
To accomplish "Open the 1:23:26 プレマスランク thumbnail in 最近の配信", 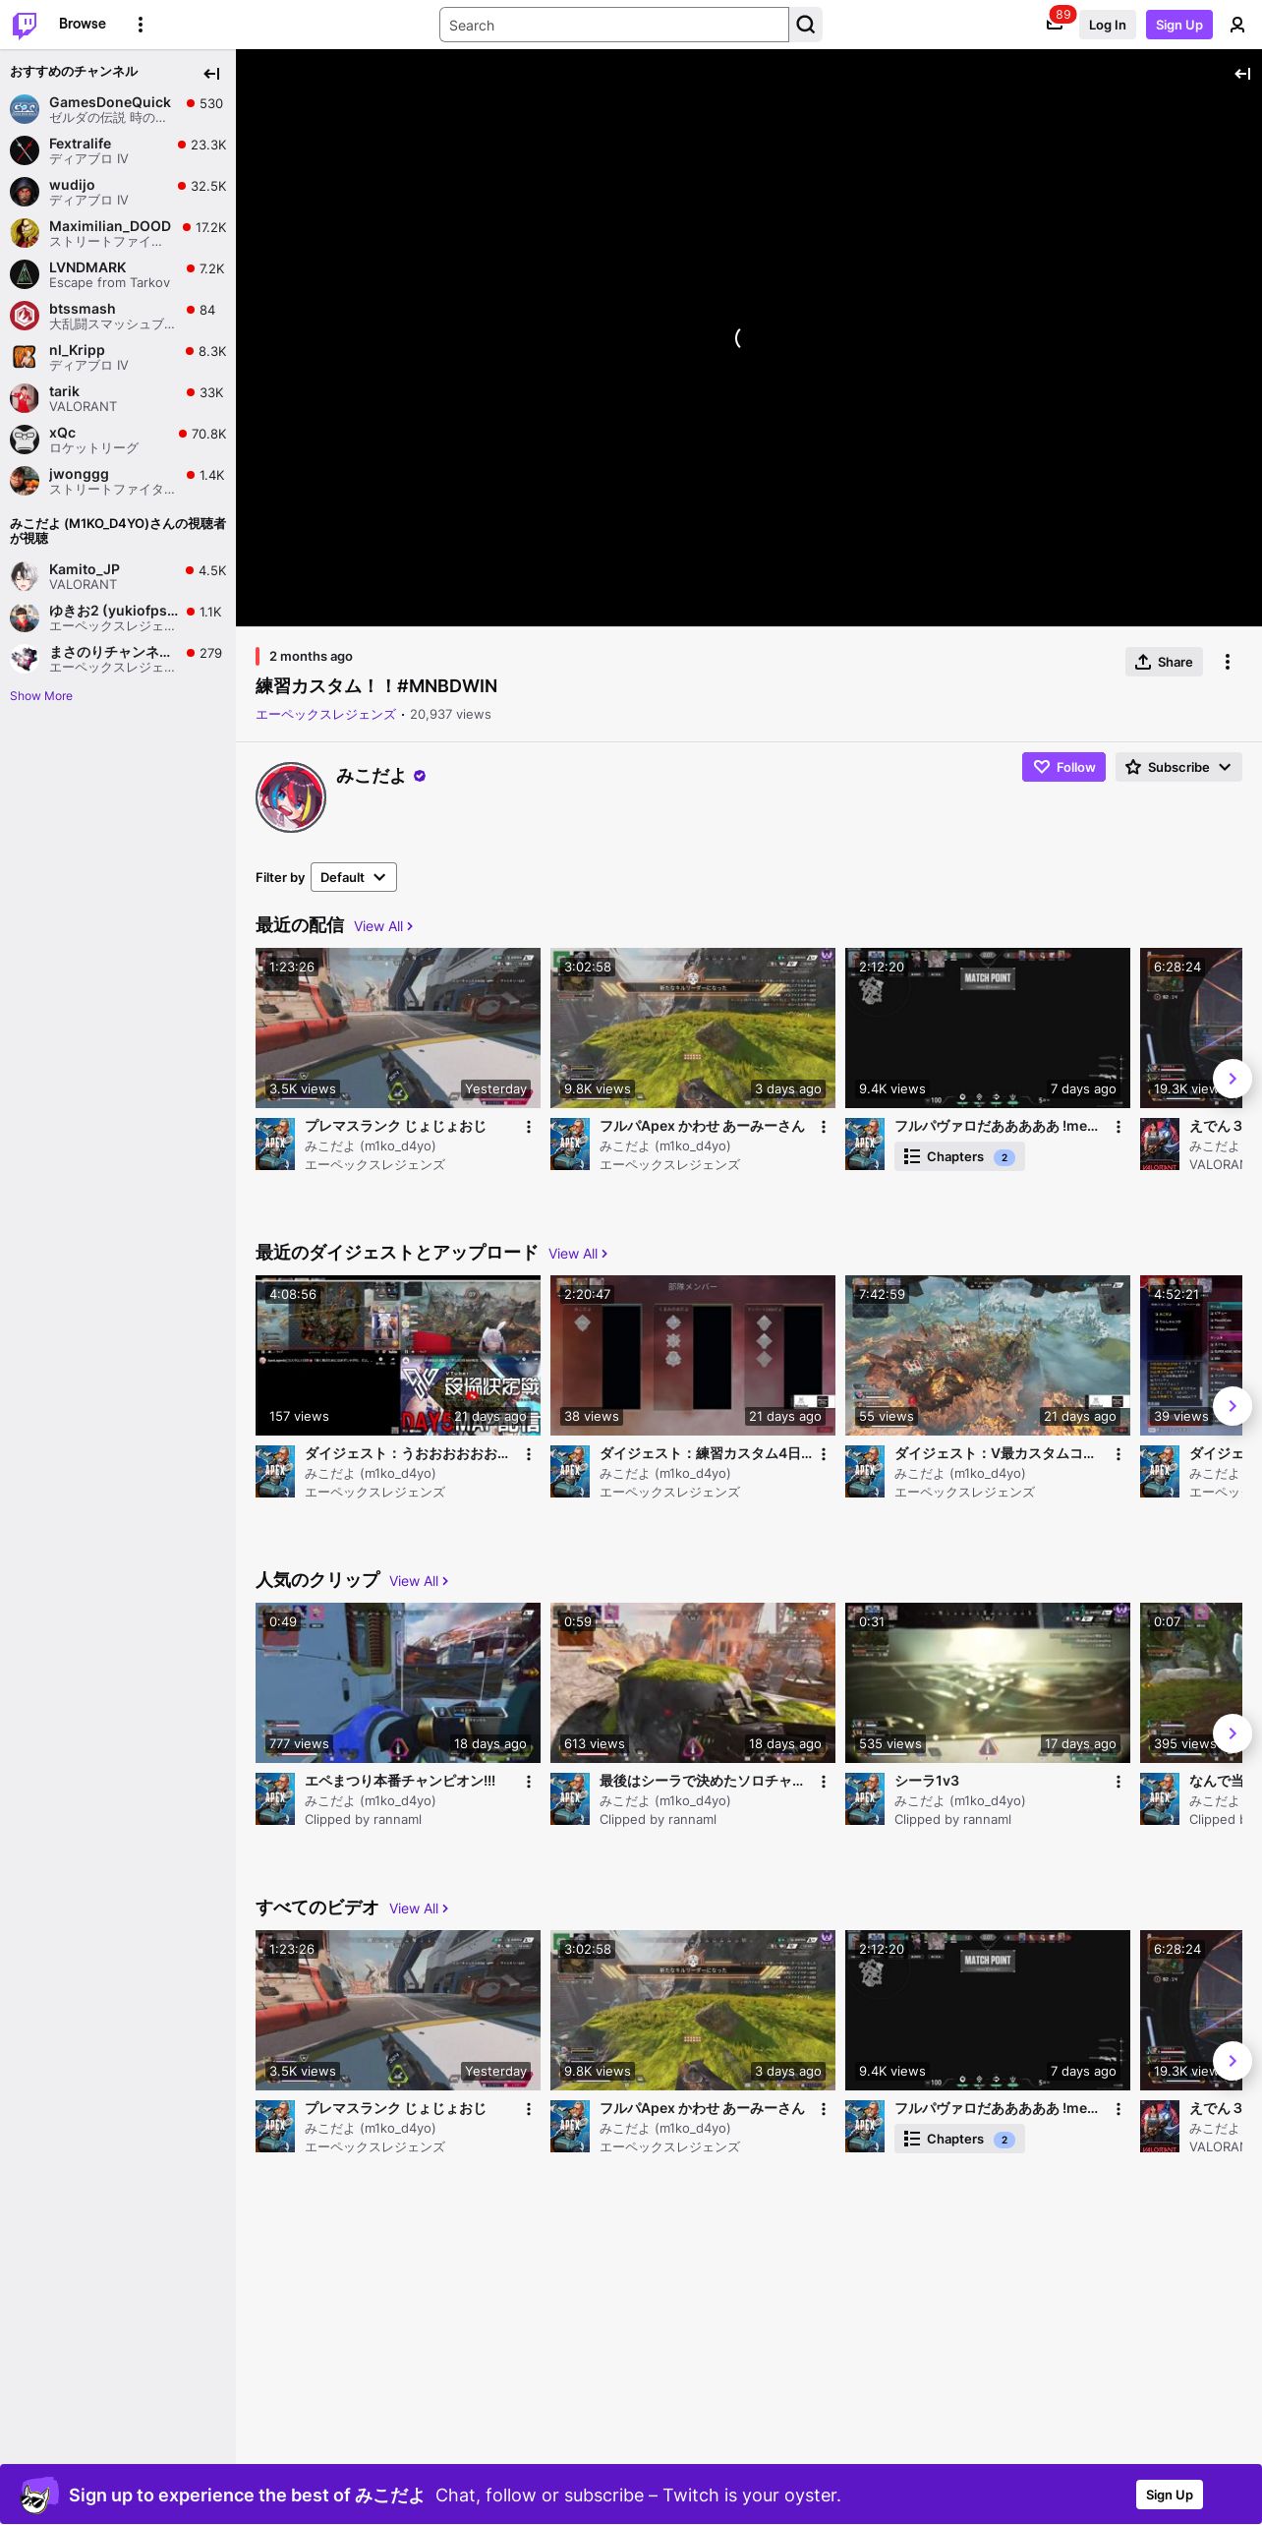I will (398, 1028).
